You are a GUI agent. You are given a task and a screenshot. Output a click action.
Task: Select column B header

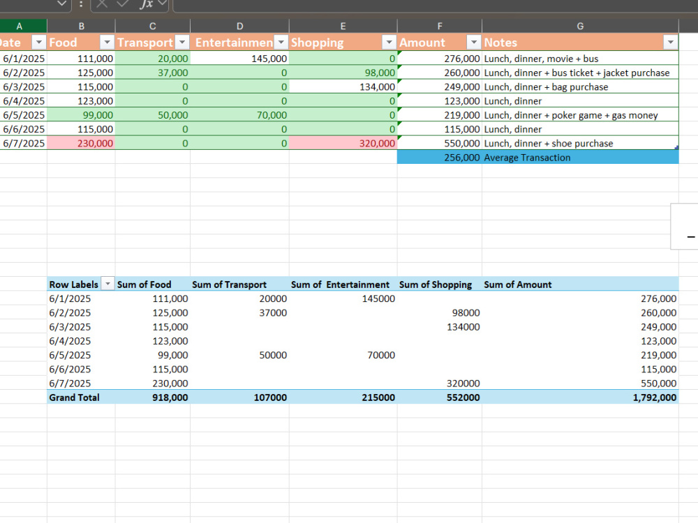click(x=81, y=26)
